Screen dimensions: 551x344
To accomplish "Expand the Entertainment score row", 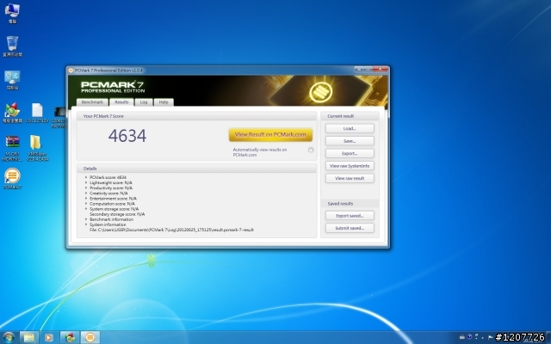I will coord(86,199).
